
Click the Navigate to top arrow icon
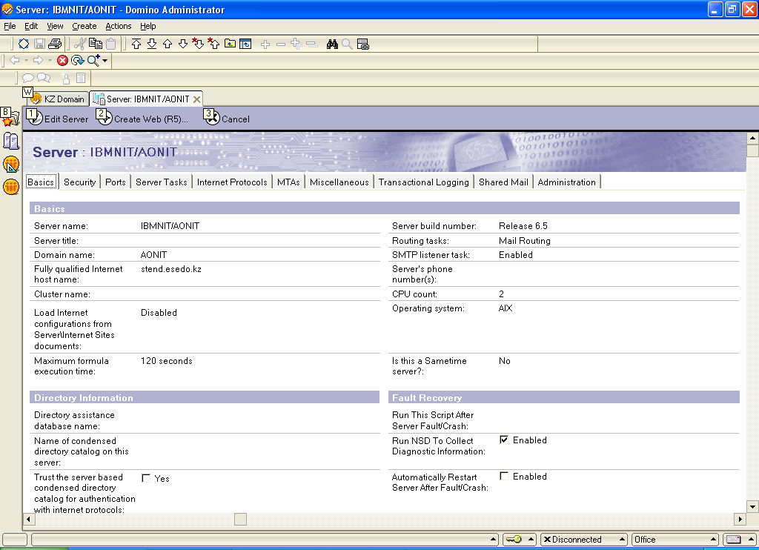[x=136, y=44]
